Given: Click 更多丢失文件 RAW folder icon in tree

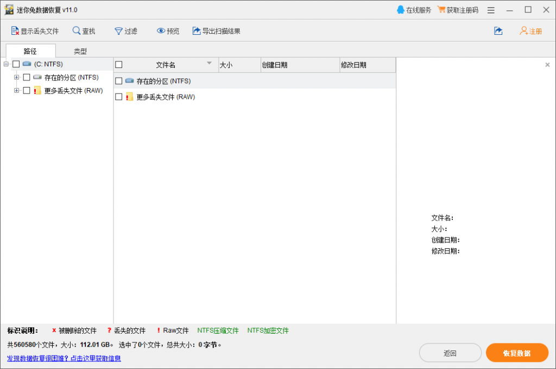Looking at the screenshot, I should click(37, 90).
